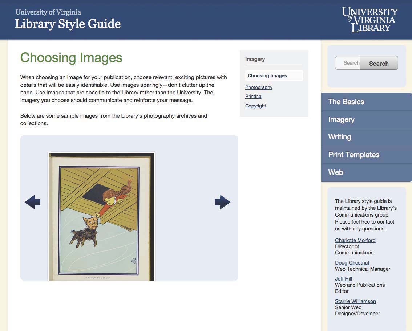The image size is (412, 331).
Task: Click the University of Virginia Library logo
Action: 370,19
